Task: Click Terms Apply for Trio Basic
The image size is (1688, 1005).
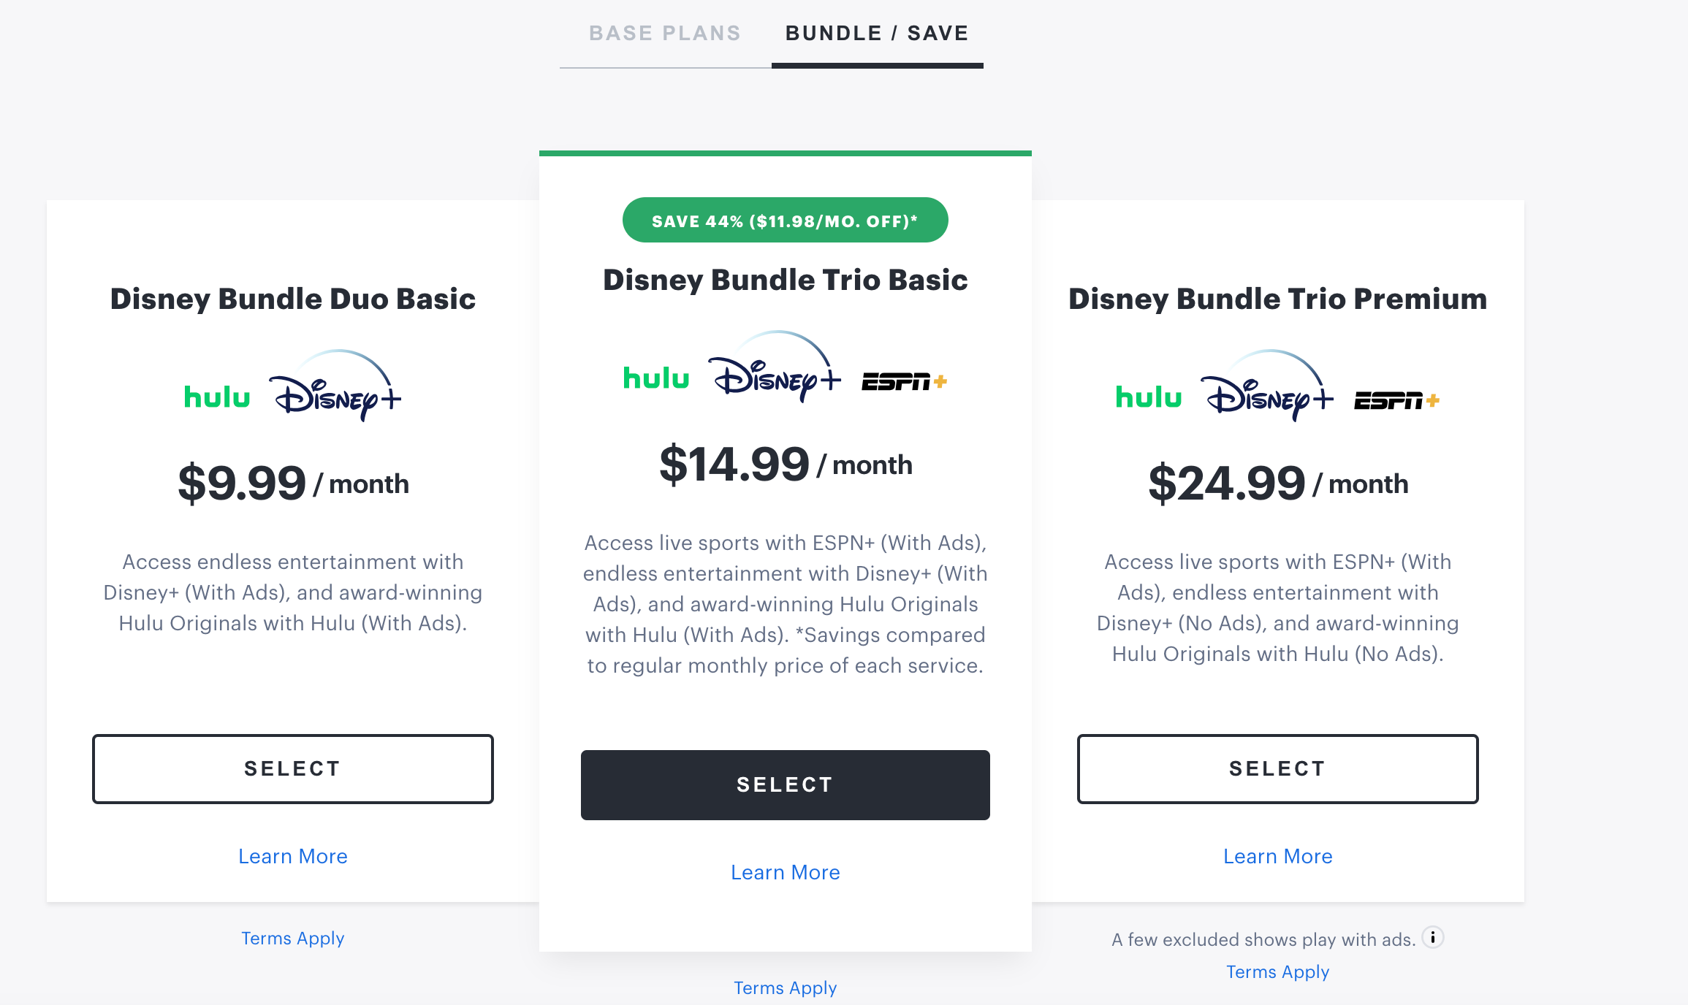Action: point(785,986)
